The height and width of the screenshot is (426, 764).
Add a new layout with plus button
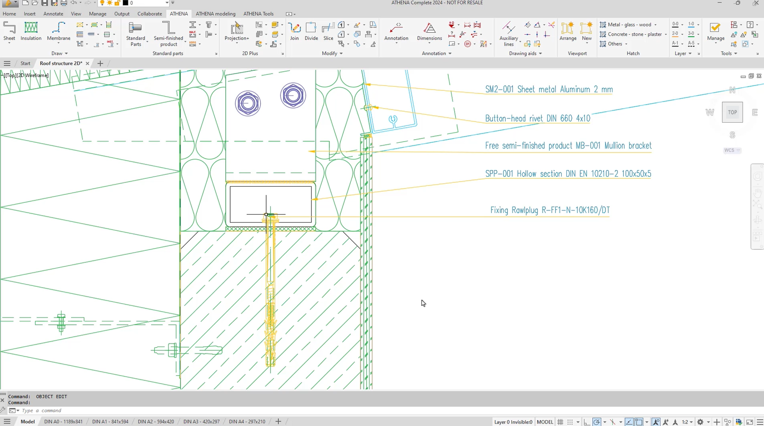tap(278, 421)
